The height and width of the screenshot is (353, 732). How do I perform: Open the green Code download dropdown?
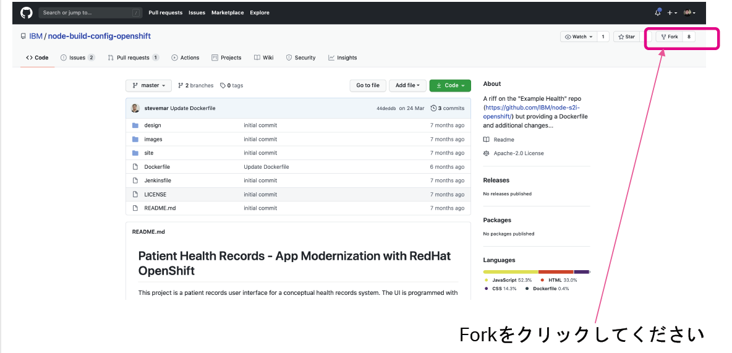[450, 85]
